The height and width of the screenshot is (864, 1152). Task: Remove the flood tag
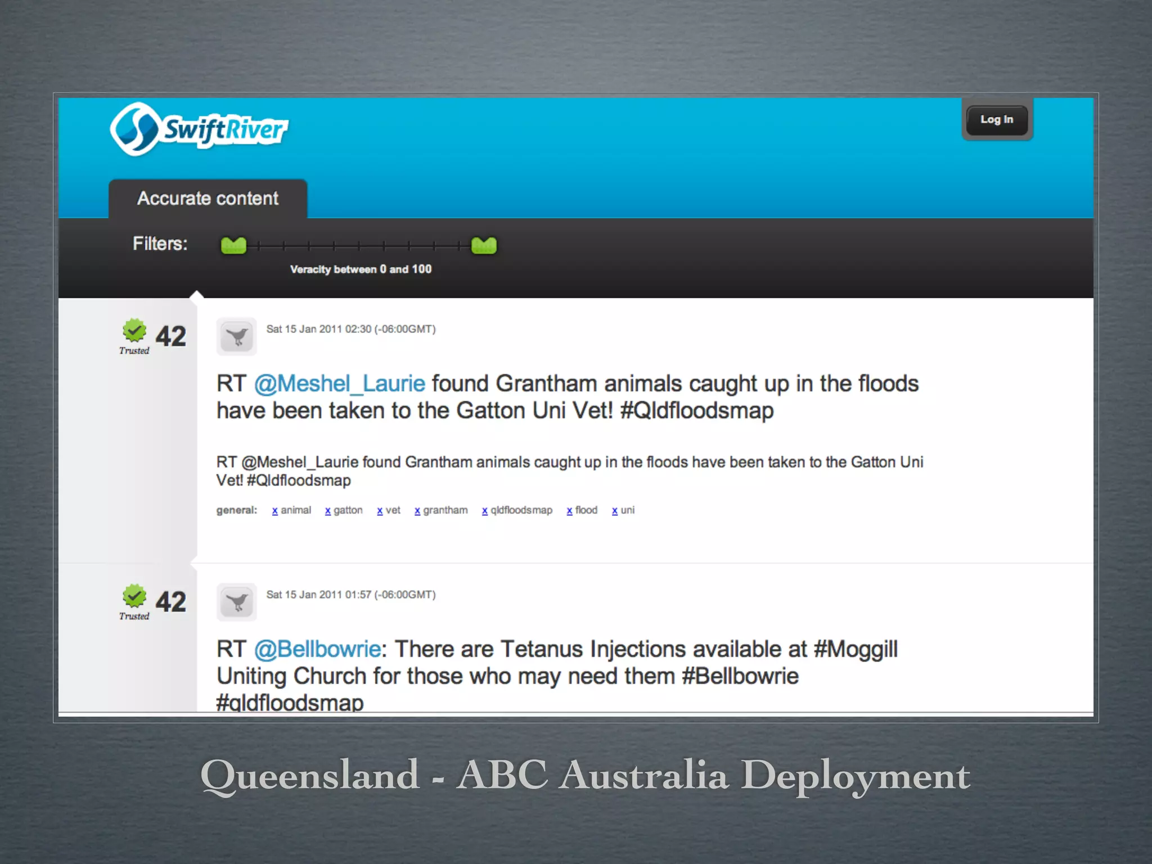click(569, 511)
